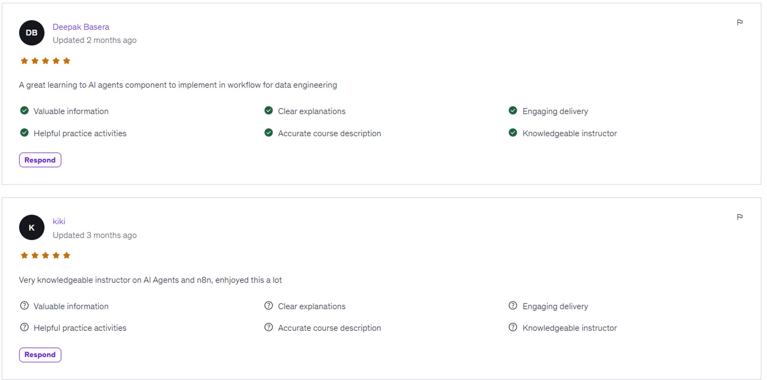Click the question icon beside kiki's Valuable information

(x=24, y=305)
